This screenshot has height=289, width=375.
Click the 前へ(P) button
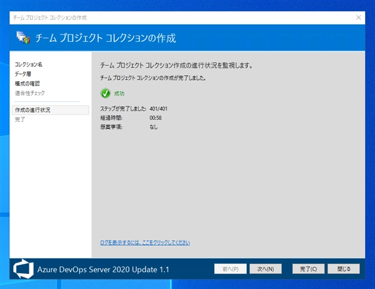click(230, 269)
